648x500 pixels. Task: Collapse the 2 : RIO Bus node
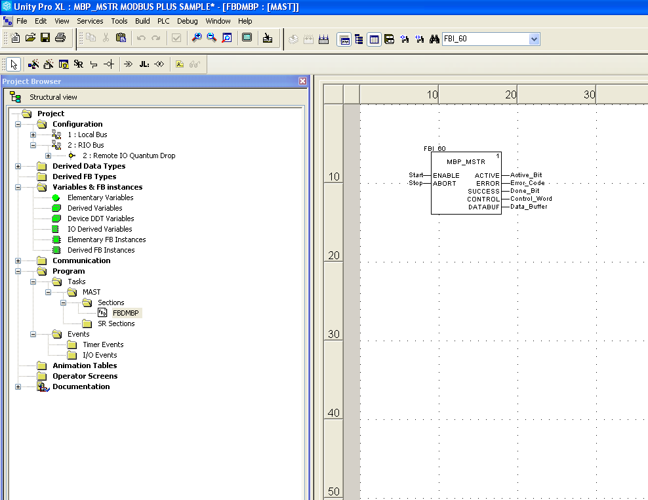(x=33, y=145)
